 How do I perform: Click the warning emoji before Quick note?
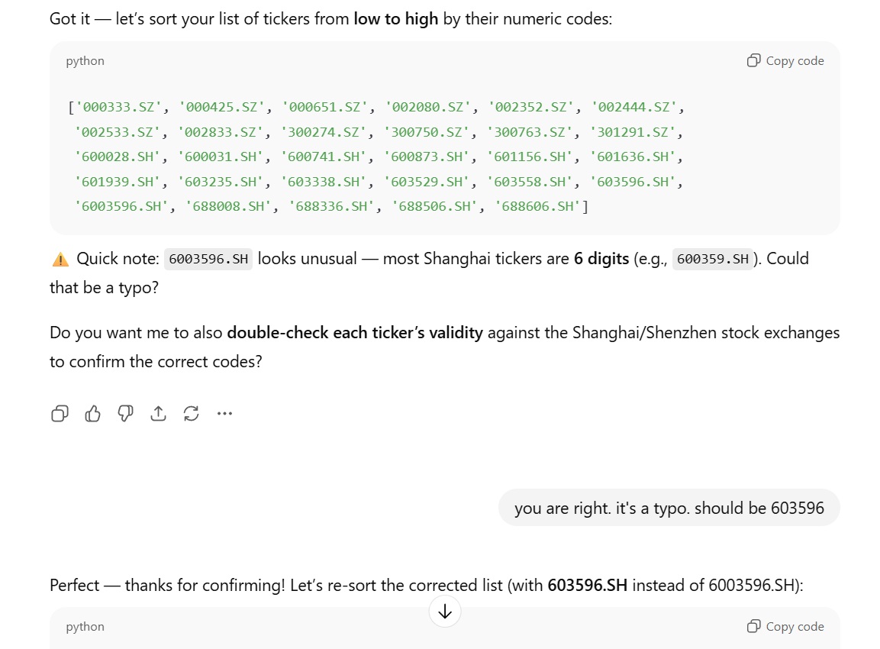point(60,260)
